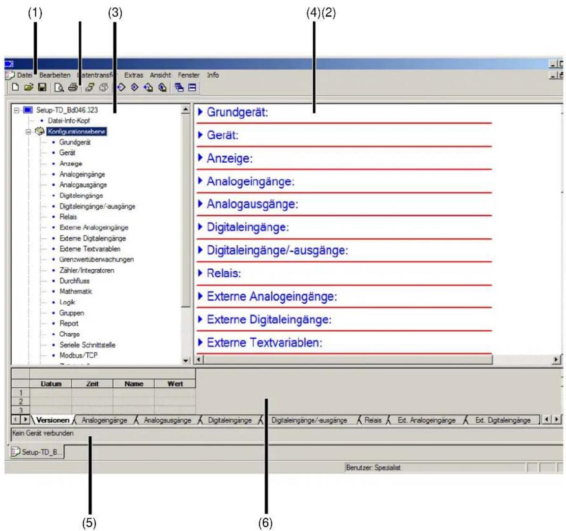Open print preview from the toolbar
Screen dimensions: 566x531
[59, 87]
